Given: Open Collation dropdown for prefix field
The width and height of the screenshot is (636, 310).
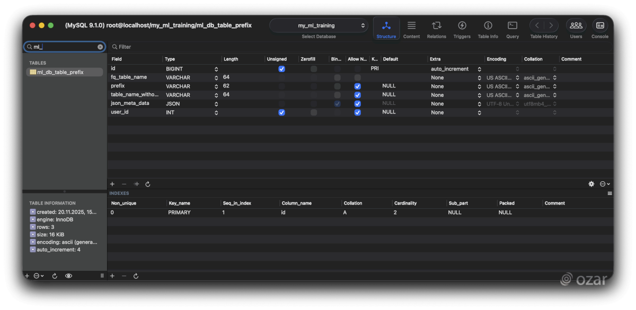Looking at the screenshot, I should (x=540, y=86).
